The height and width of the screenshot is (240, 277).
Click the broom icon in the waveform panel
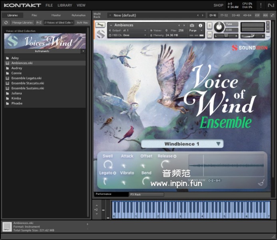point(261,183)
